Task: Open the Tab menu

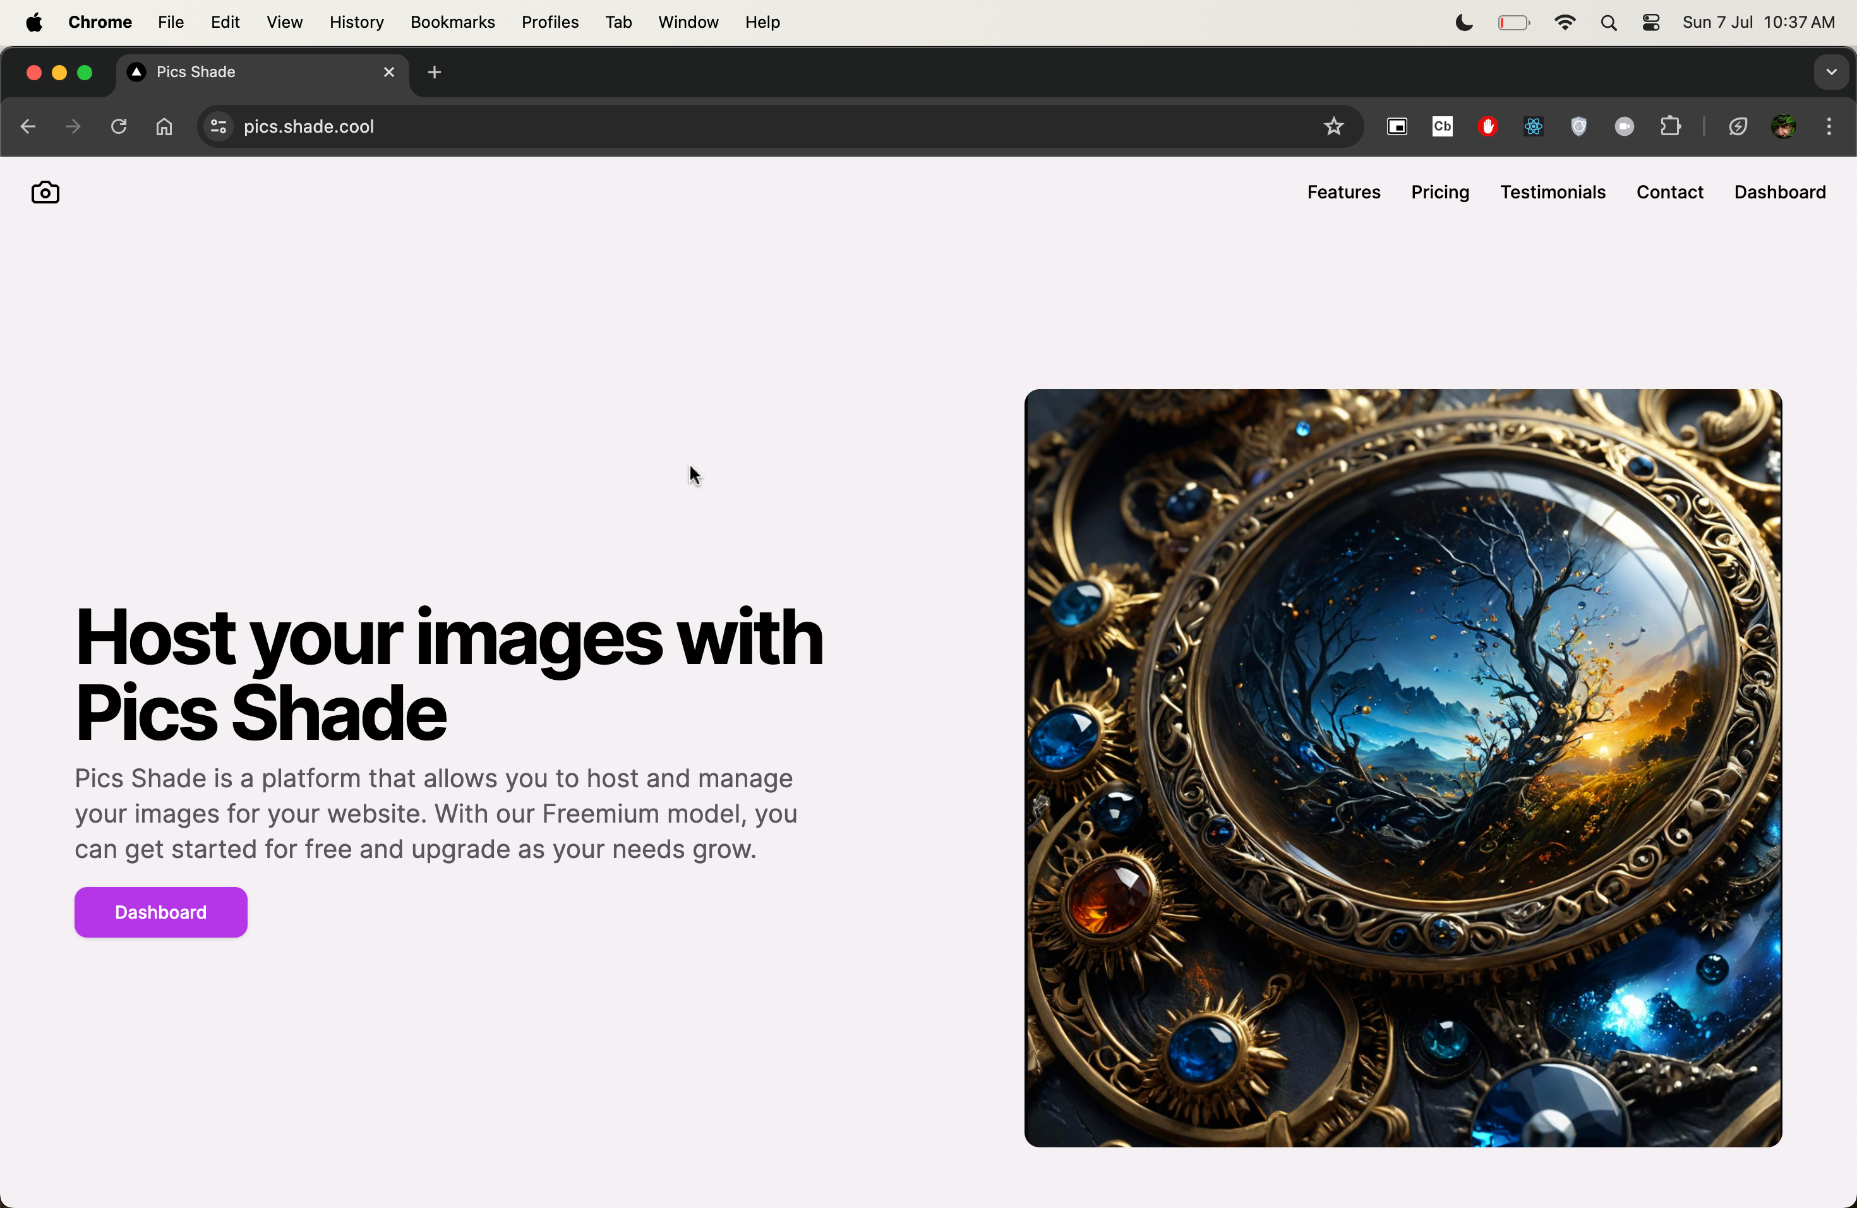Action: click(x=618, y=23)
